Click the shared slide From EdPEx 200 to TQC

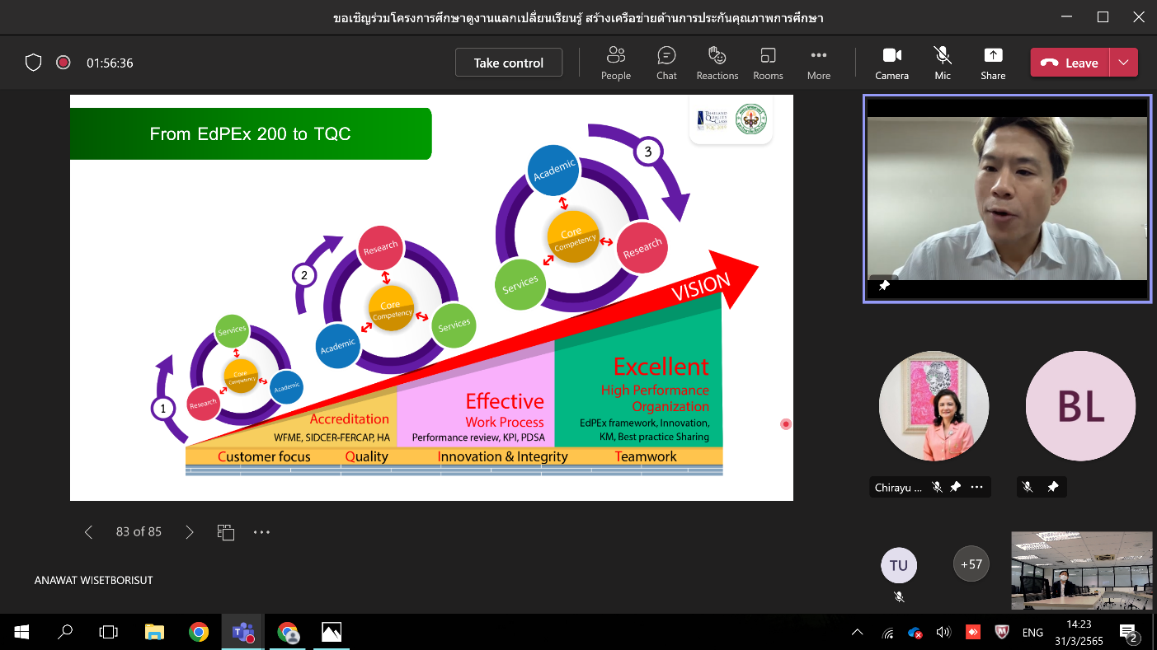(x=431, y=297)
